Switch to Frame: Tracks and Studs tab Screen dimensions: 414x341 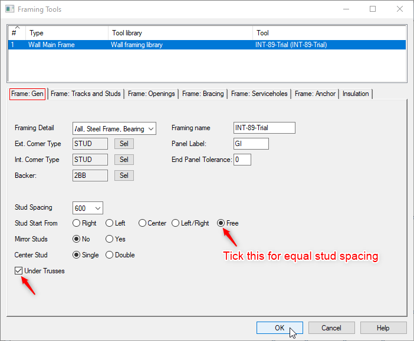pyautogui.click(x=86, y=94)
